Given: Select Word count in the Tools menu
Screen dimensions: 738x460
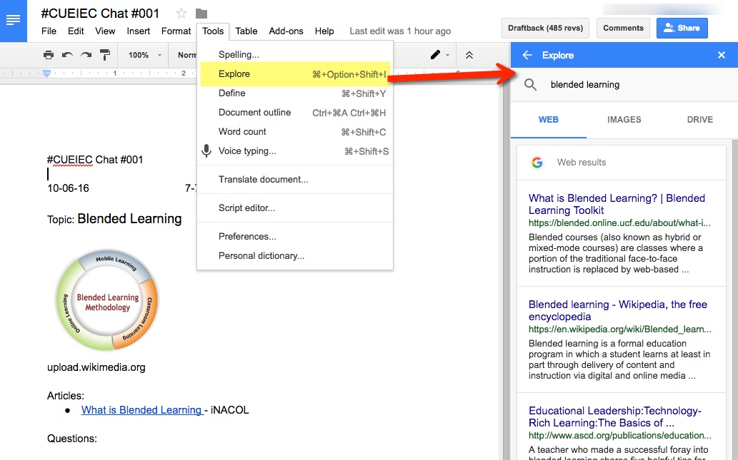Looking at the screenshot, I should pos(242,132).
